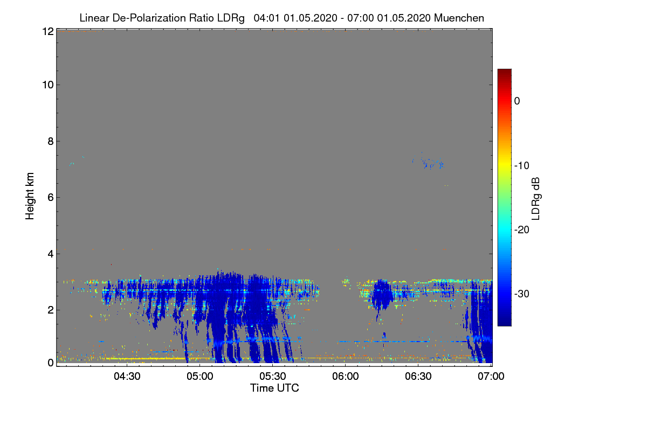Click the dark blue bottom of the colorbar
The image size is (647, 431).
504,322
